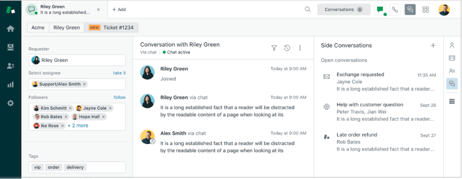Click the Hope Hall follower chip
Image resolution: width=462 pixels, height=179 pixels.
tap(89, 117)
